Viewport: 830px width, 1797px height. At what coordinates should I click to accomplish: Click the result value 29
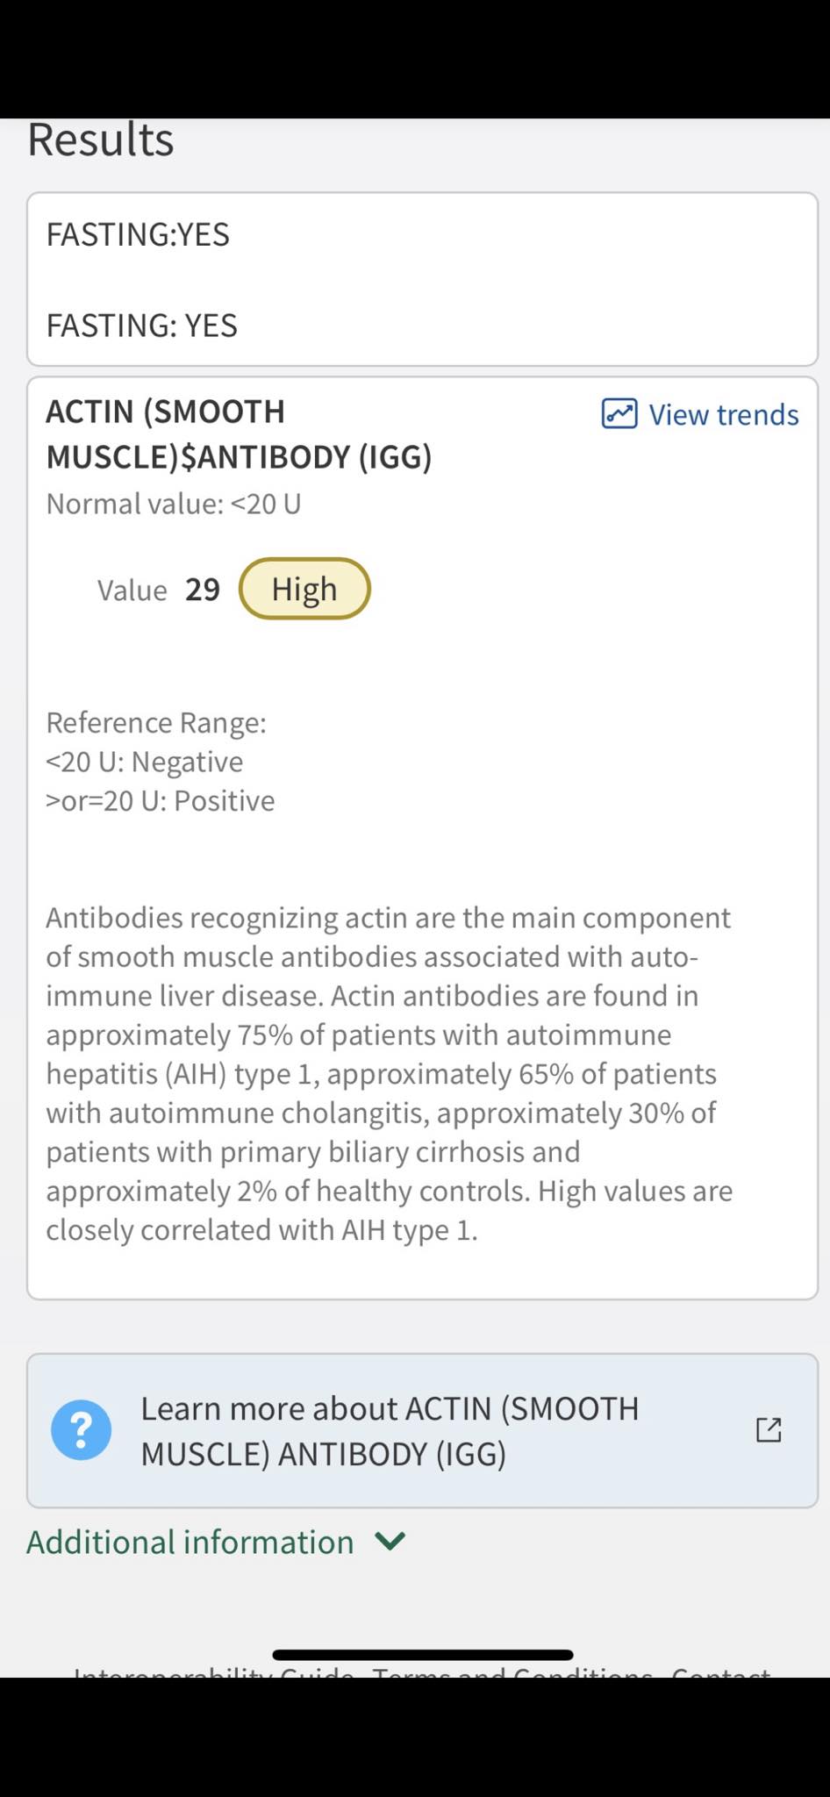tap(203, 589)
